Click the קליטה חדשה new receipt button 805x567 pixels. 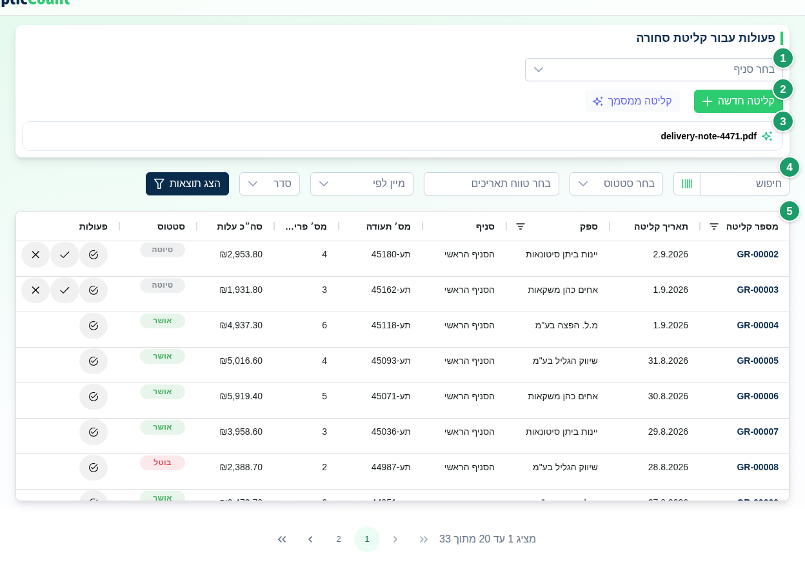tap(739, 101)
